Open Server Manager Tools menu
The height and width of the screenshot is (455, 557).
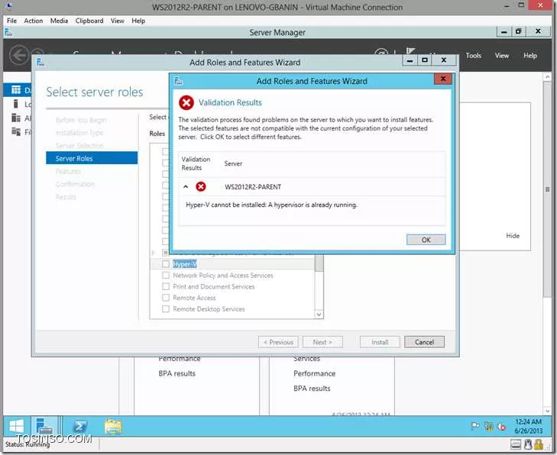click(x=473, y=56)
